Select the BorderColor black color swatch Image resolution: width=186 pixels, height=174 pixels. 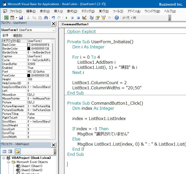point(29,49)
